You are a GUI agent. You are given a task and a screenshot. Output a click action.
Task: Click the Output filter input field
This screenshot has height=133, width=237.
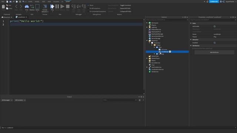[120, 100]
